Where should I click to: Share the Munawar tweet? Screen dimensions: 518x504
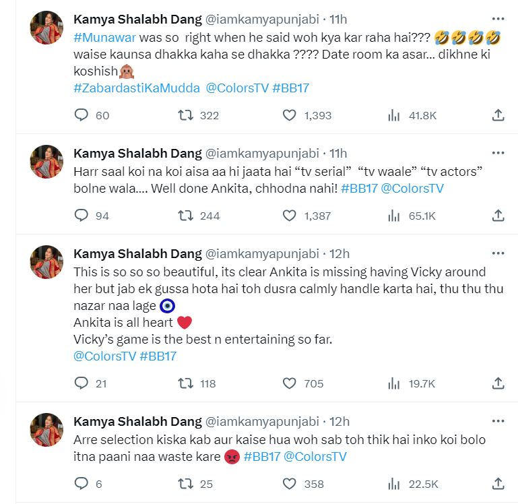[498, 115]
